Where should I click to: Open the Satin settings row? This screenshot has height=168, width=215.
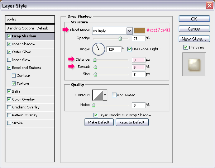(x=30, y=92)
